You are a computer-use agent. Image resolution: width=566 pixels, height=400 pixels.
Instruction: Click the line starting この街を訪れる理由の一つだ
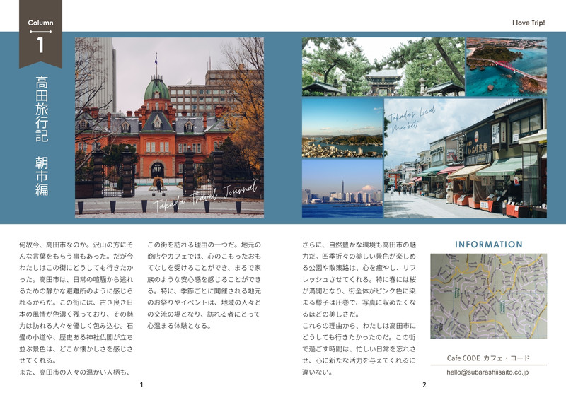[204, 245]
